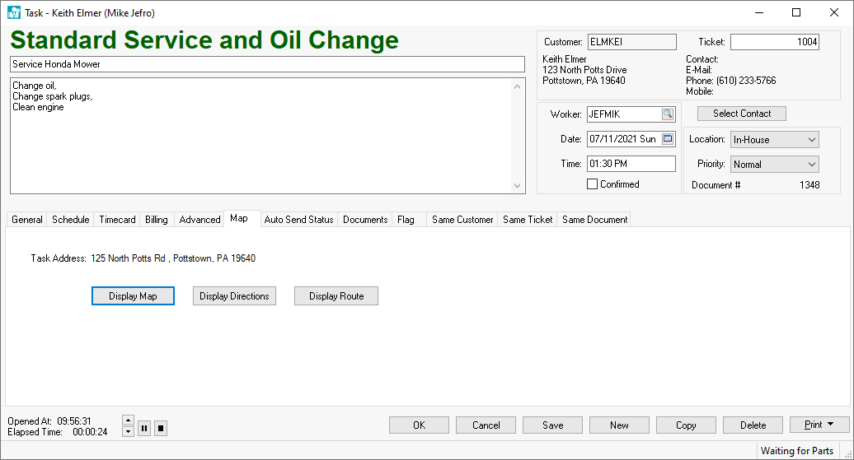The height and width of the screenshot is (460, 854).
Task: Toggle the Confirmed checkbox
Action: point(592,184)
